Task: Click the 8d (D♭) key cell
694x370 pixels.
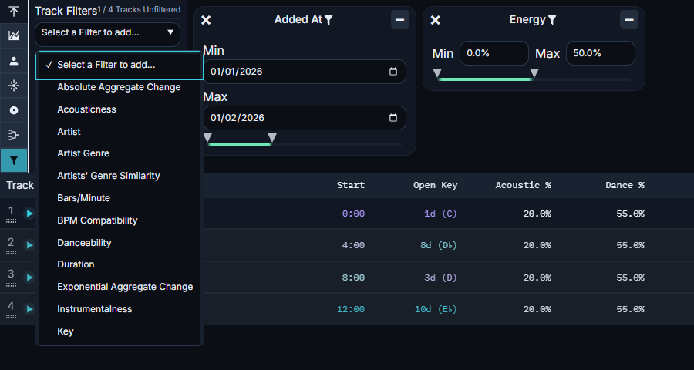Action: point(439,245)
